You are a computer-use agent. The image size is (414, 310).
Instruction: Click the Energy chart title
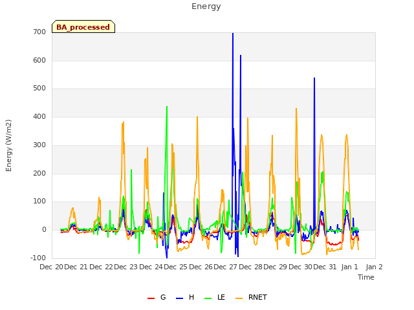coord(206,6)
